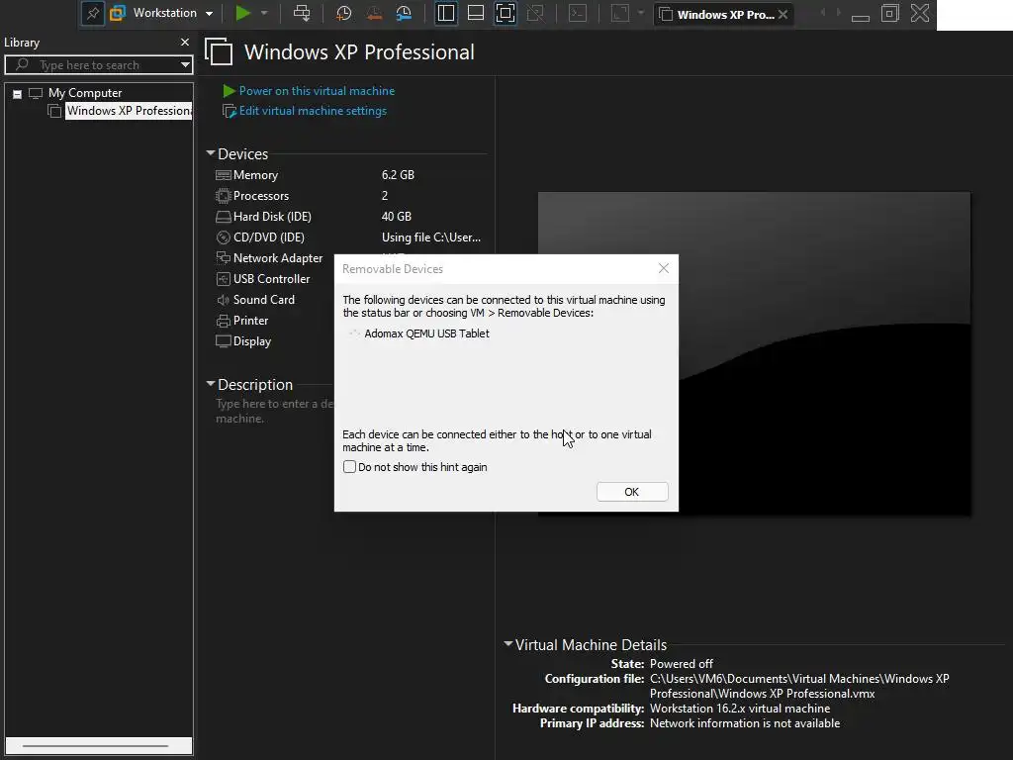Send Ctrl+Alt+Del to the virtual machine
The image size is (1013, 760).
302,13
